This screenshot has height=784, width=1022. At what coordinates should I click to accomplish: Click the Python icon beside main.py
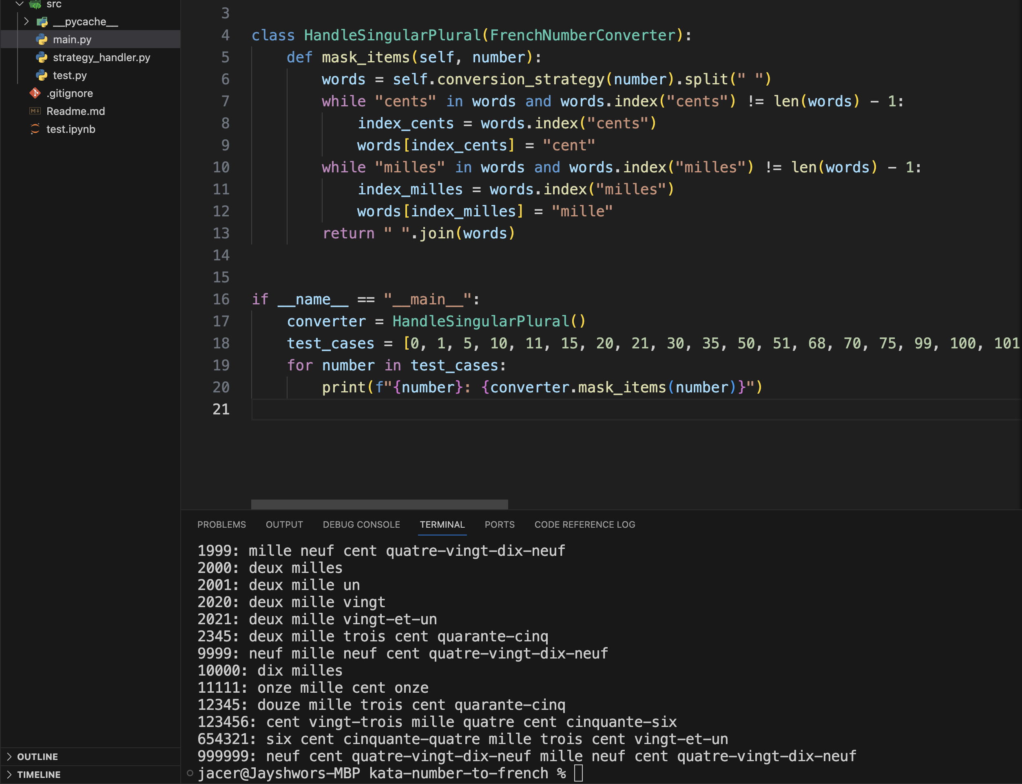(x=42, y=40)
